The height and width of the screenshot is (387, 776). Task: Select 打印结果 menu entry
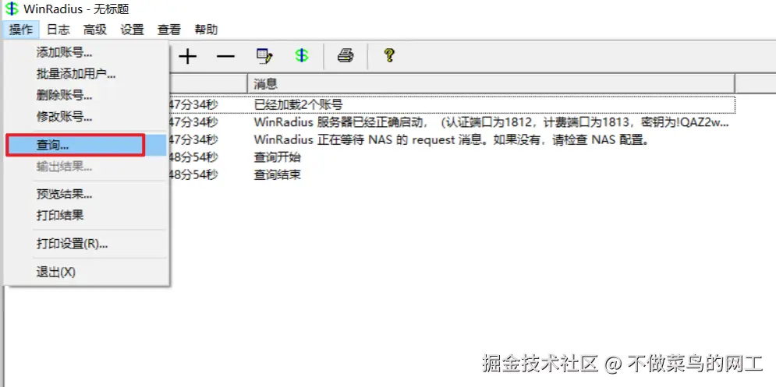(x=87, y=216)
